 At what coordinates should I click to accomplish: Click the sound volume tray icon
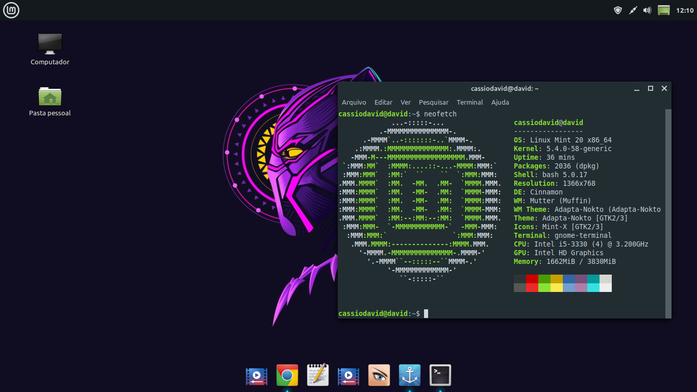click(x=648, y=10)
